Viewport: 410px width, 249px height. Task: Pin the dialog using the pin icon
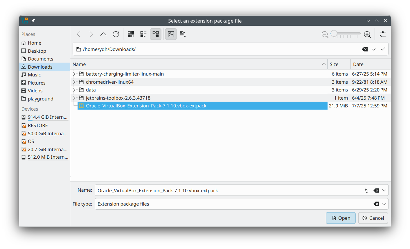[33, 21]
